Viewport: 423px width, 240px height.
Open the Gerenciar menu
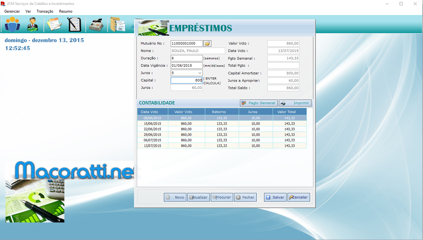[x=12, y=11]
